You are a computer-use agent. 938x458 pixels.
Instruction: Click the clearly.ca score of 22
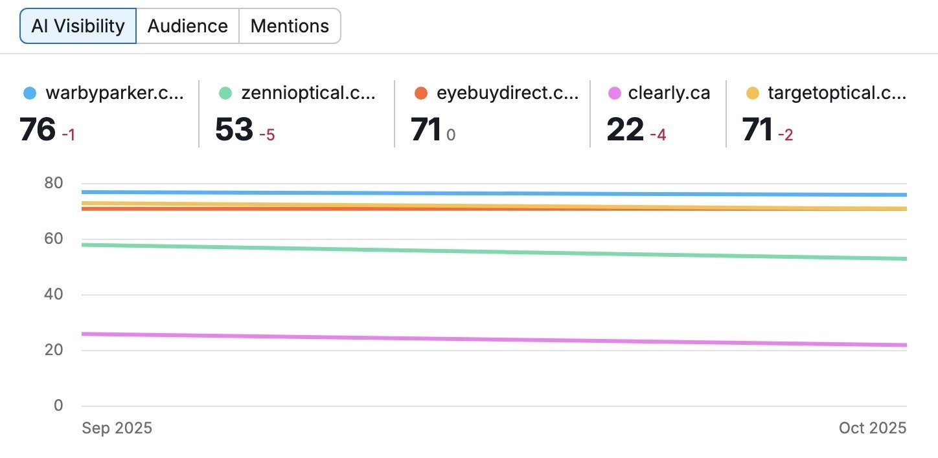click(627, 129)
